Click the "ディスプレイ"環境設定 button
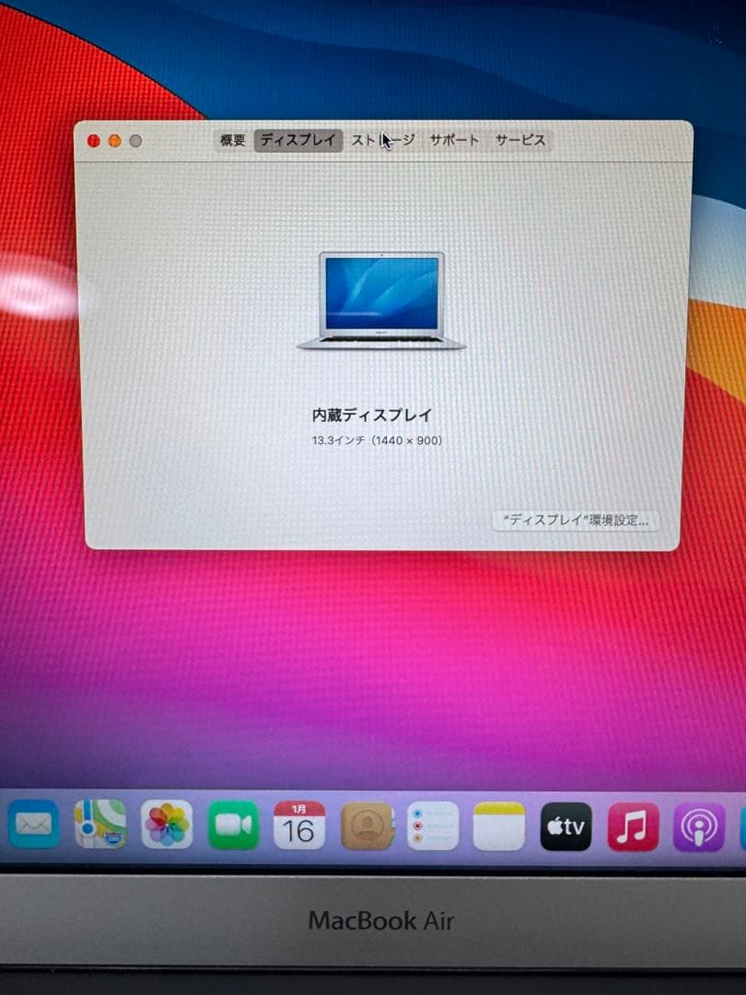The image size is (746, 995). (x=576, y=521)
